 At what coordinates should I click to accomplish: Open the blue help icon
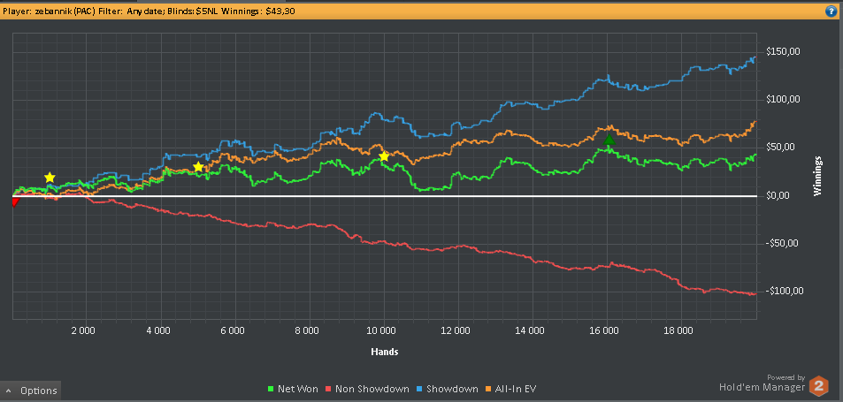tap(831, 11)
